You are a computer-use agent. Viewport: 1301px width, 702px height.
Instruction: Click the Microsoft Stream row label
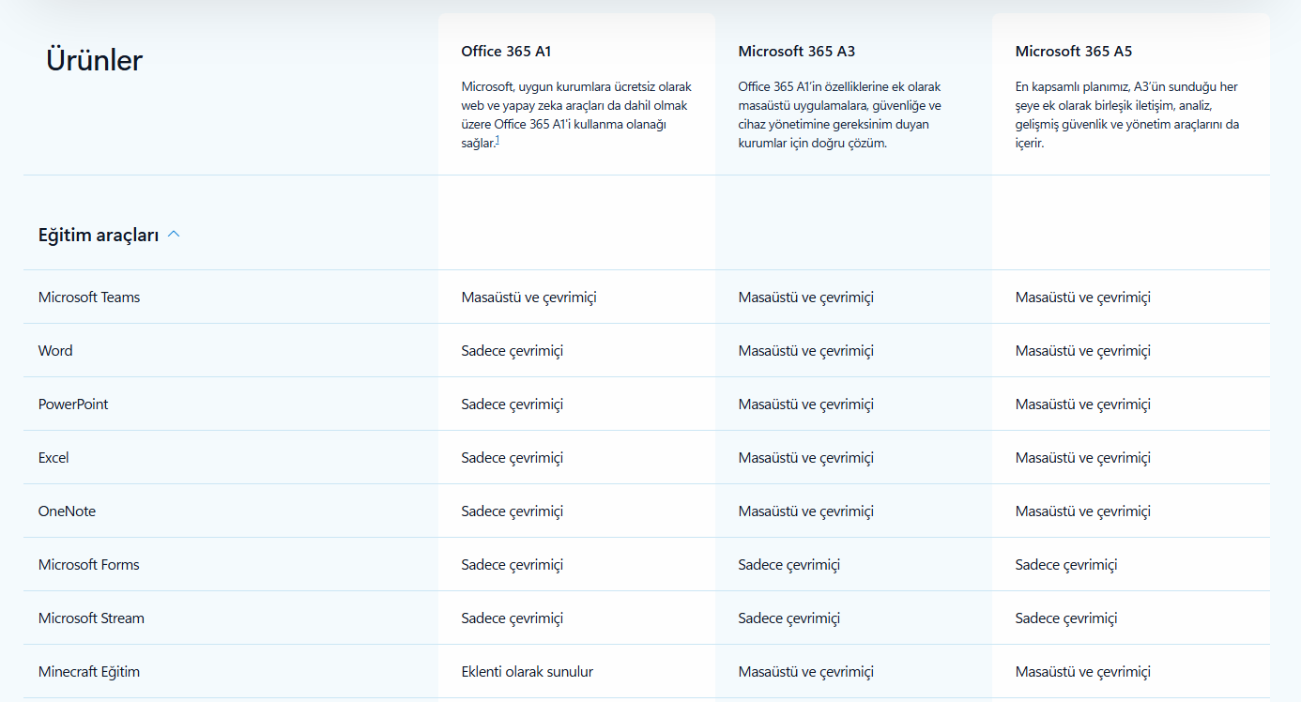coord(91,618)
